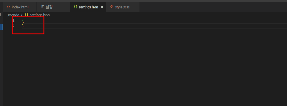Click the settings.json breadcrumb item
This screenshot has height=106, width=287.
pyautogui.click(x=40, y=15)
